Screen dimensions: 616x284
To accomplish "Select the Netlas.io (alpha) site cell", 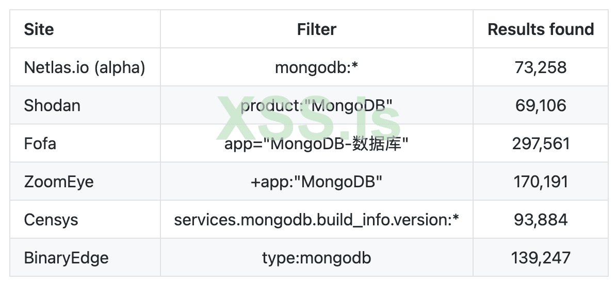I will coord(85,67).
